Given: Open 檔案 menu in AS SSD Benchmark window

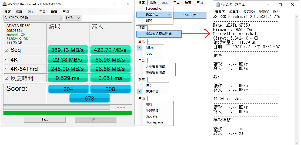Looking at the screenshot, I should click(8, 12).
